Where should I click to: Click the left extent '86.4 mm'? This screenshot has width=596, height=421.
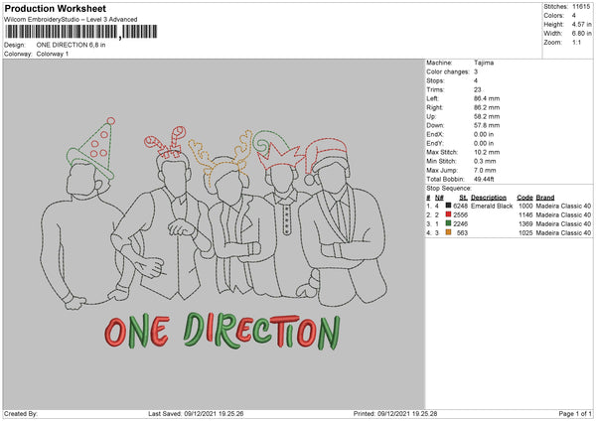(x=487, y=98)
